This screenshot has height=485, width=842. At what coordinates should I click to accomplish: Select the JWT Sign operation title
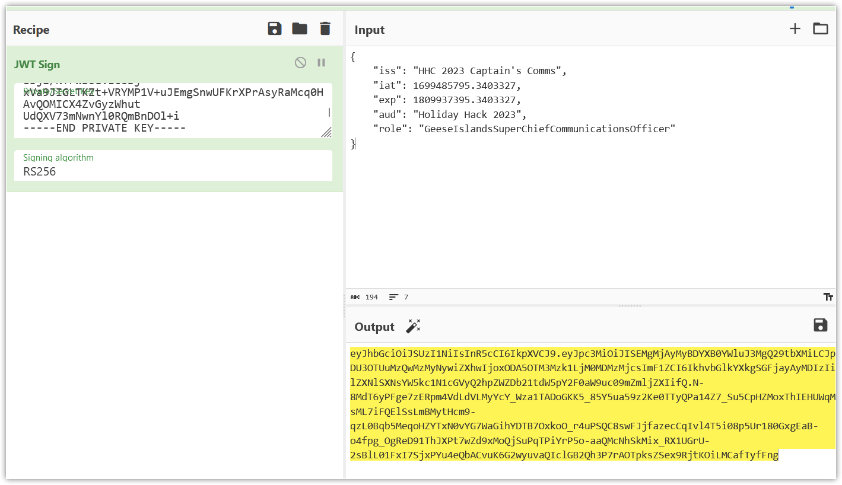[x=37, y=65]
